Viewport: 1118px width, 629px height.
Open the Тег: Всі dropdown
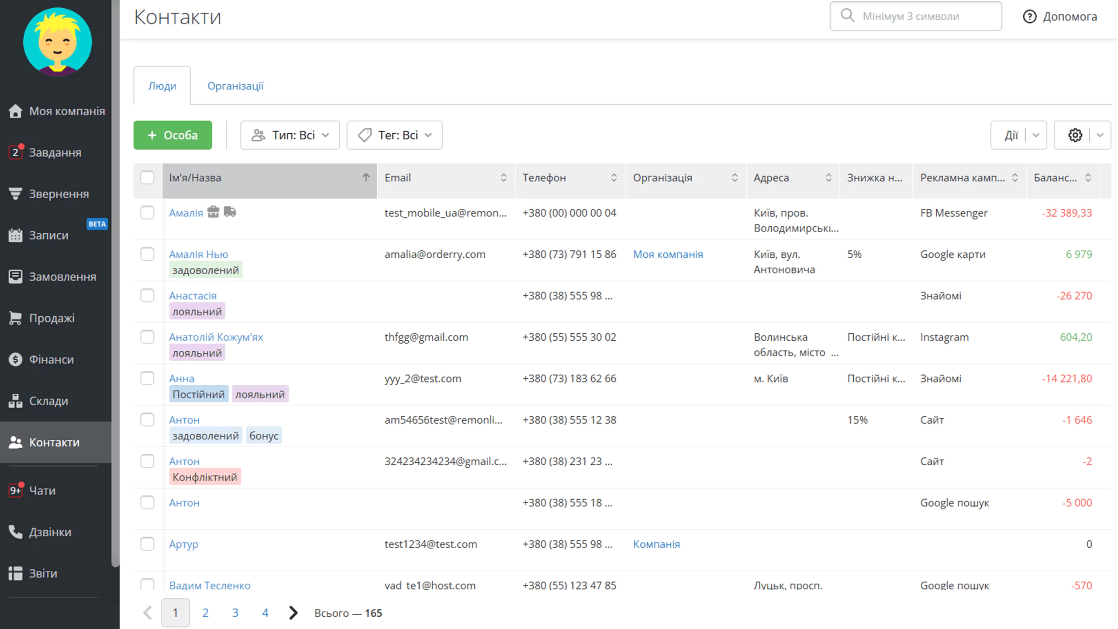[394, 135]
